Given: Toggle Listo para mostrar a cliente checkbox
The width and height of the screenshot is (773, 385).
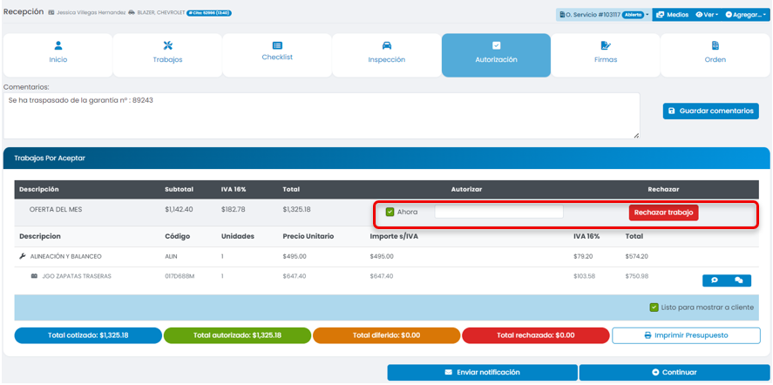Looking at the screenshot, I should tap(654, 307).
